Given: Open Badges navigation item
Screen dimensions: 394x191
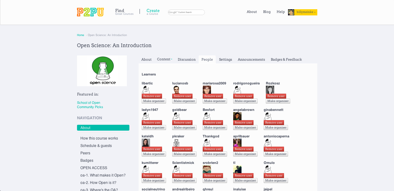Looking at the screenshot, I should (87, 161).
